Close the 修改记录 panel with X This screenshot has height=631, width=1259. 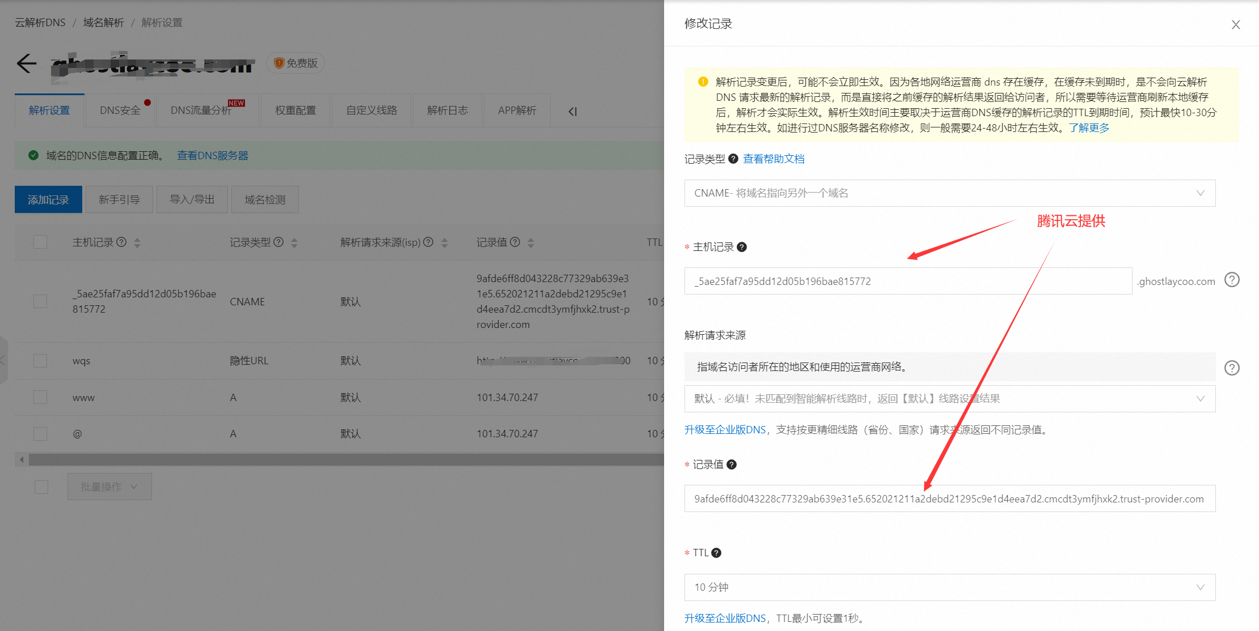[x=1236, y=24]
